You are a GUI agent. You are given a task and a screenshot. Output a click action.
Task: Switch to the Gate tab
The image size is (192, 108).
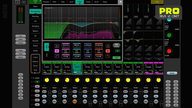click(x=63, y=2)
